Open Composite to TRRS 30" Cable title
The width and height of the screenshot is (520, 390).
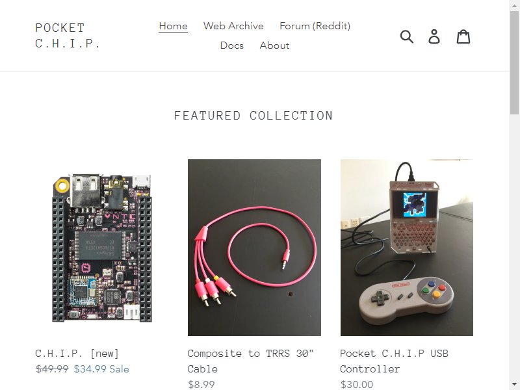(x=250, y=361)
